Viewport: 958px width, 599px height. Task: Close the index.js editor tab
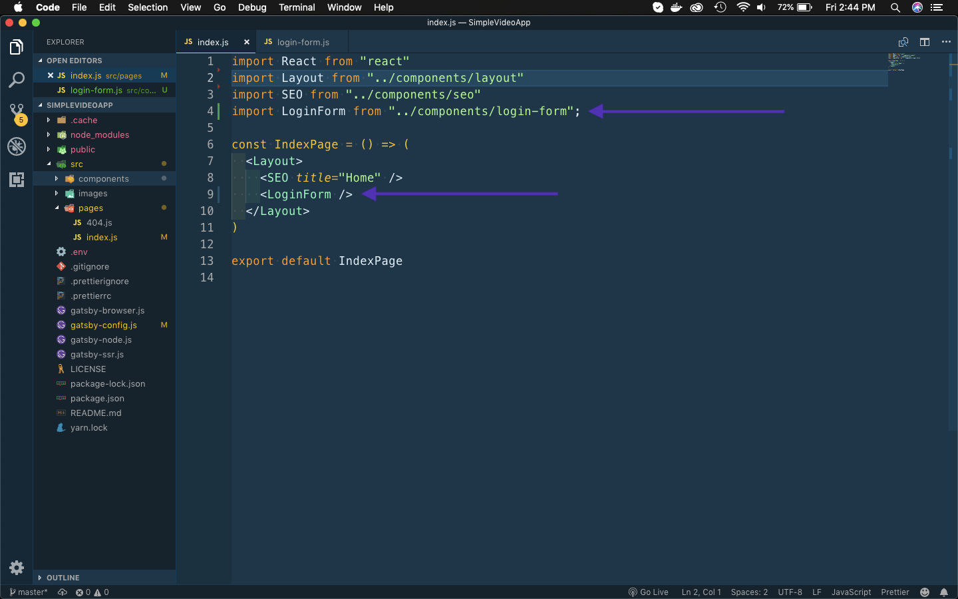247,42
